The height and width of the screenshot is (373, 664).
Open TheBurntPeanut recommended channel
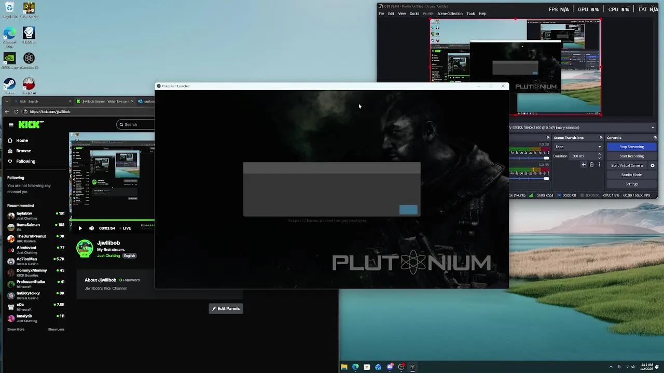point(35,238)
